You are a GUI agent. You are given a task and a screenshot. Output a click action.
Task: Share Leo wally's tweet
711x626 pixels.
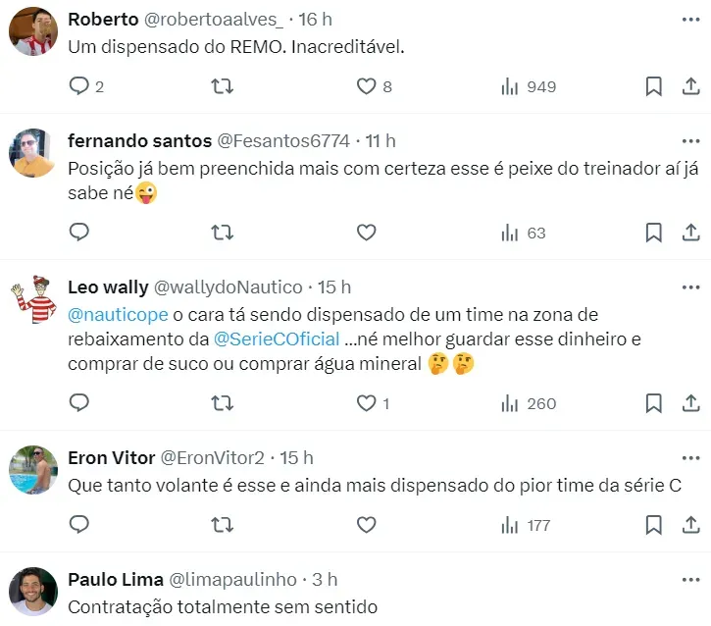(689, 403)
